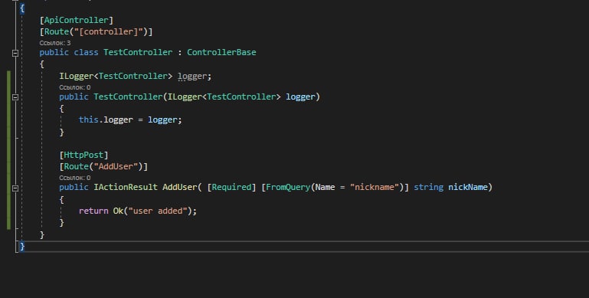Click the Required attribute on parameter
Screen dimensions: 589x298
point(231,187)
